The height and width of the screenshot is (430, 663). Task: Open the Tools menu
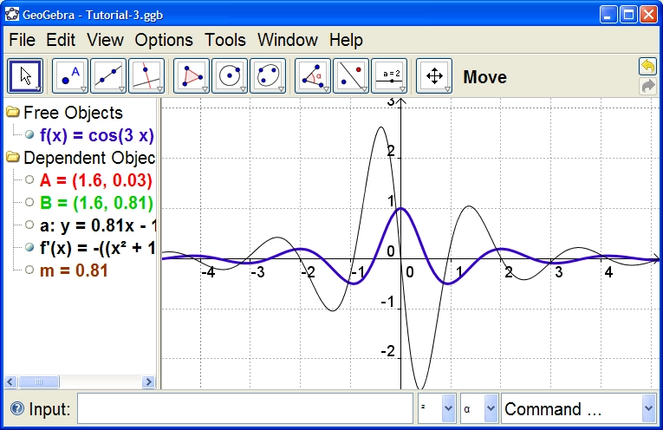click(x=225, y=40)
